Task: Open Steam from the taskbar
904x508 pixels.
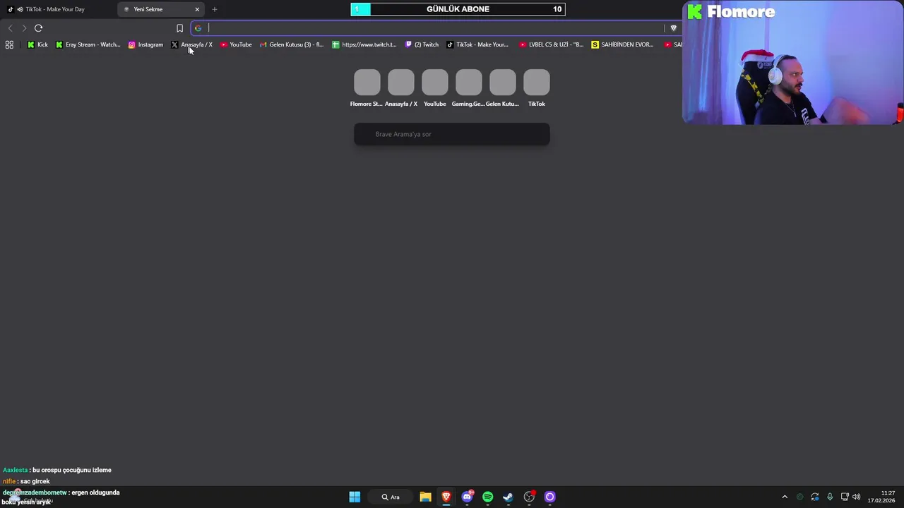Action: click(508, 497)
